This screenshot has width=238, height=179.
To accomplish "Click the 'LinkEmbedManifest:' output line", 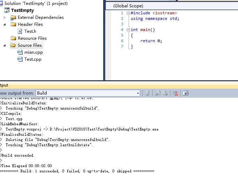I will click(20, 124).
